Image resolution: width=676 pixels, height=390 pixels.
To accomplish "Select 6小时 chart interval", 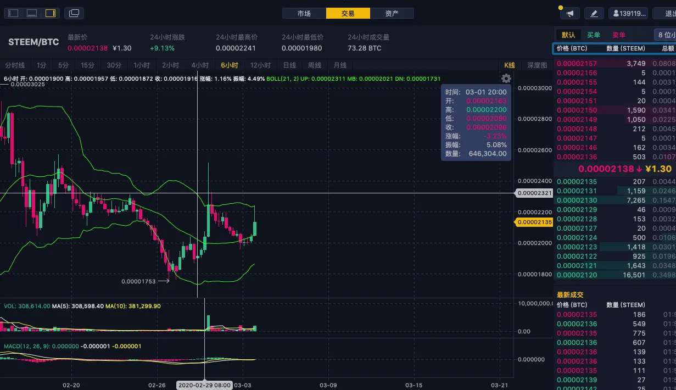I will click(x=230, y=65).
